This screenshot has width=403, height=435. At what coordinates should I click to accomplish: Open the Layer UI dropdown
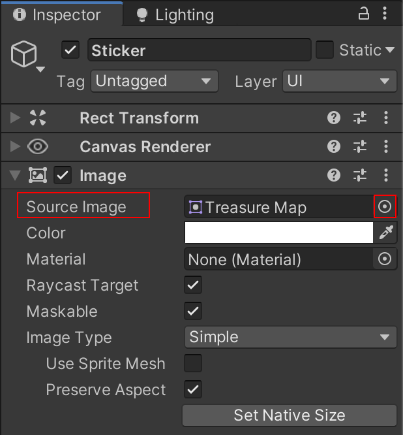[x=338, y=82]
